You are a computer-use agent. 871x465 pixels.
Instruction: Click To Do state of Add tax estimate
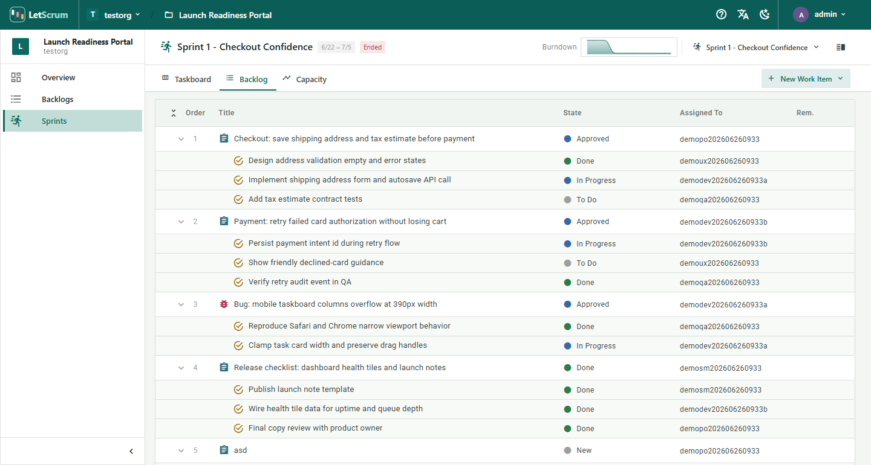tap(580, 200)
